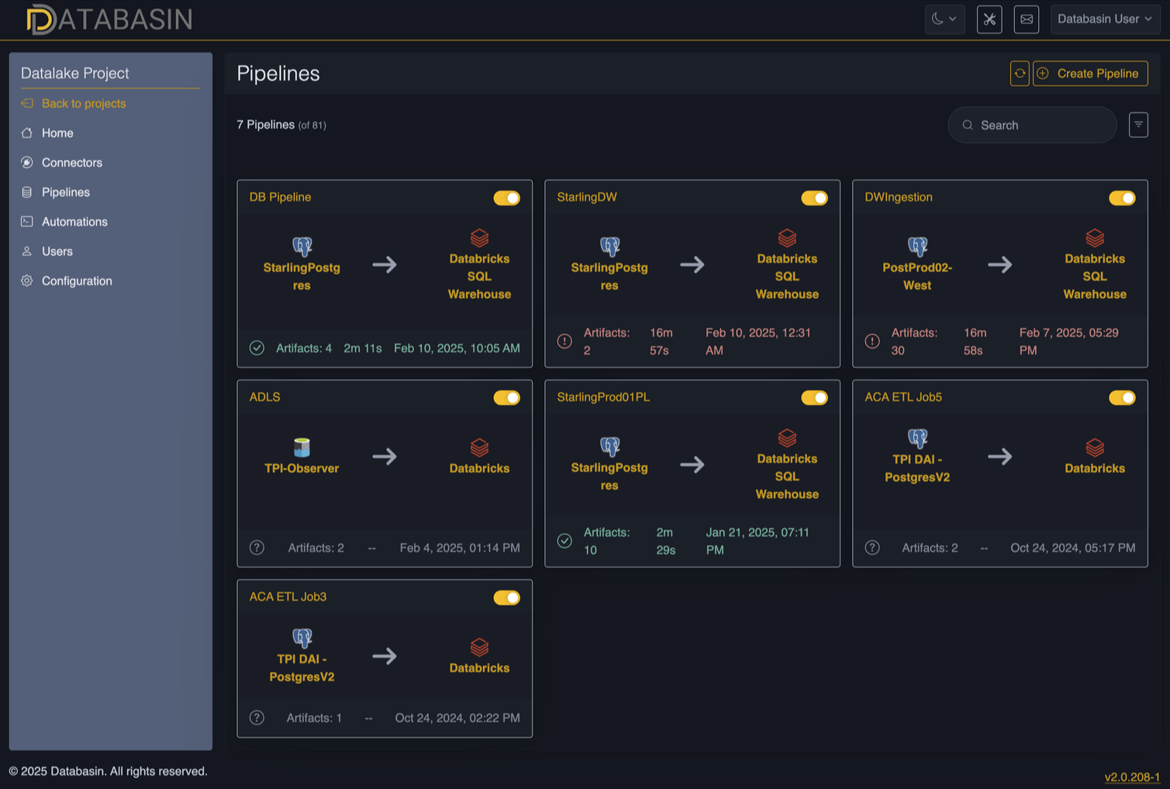Click the Databricks icon in ACA ETL Job5 card
The height and width of the screenshot is (789, 1170).
coord(1095,447)
